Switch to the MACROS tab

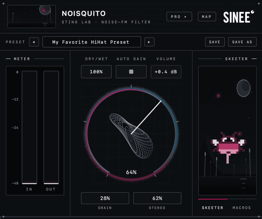[x=242, y=208]
